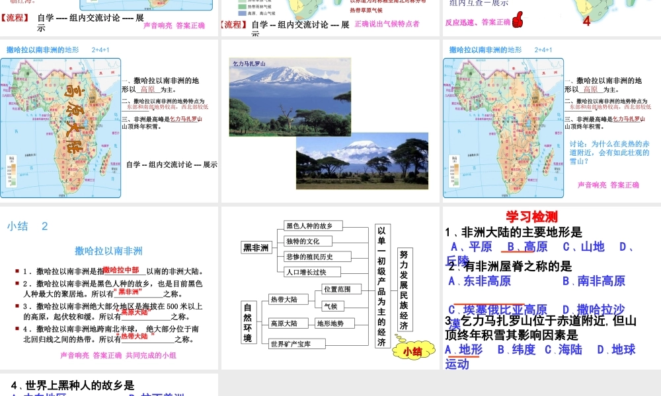
Task: Click the 乞力马扎罗山 photo caption
Action: click(x=249, y=63)
